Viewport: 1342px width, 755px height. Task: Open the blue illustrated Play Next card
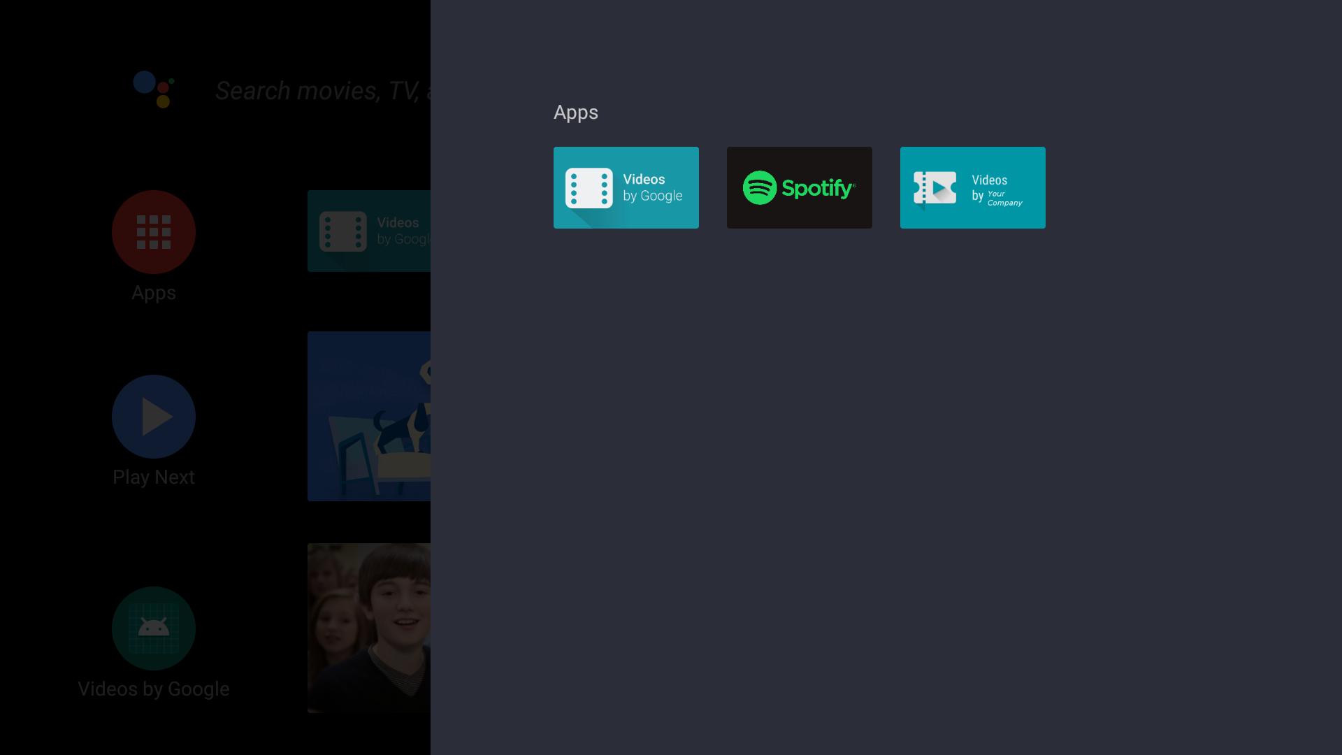(369, 416)
